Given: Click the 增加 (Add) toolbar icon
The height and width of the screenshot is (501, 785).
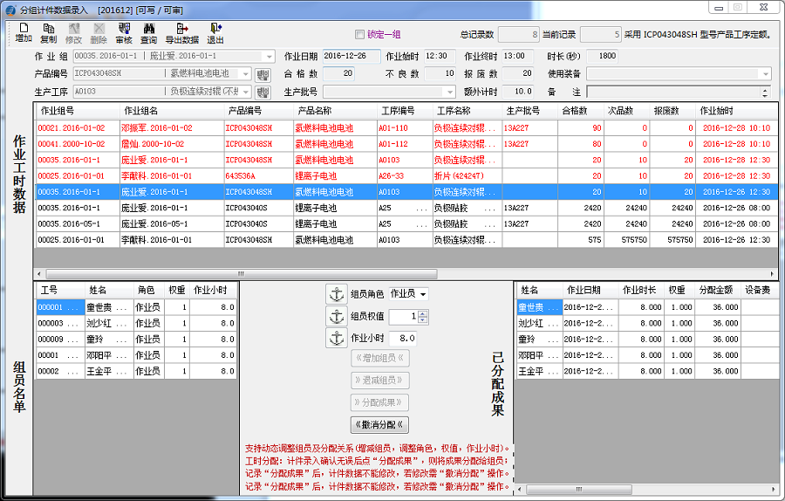Looking at the screenshot, I should (24, 33).
